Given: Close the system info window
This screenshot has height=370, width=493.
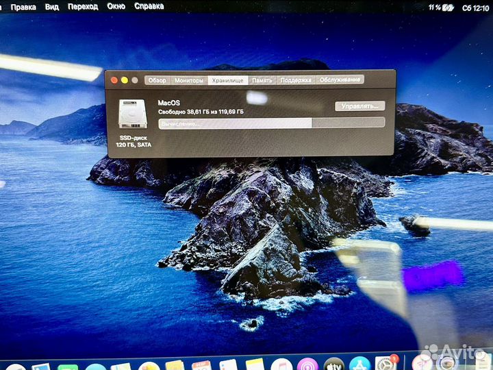Looking at the screenshot, I should coord(114,80).
